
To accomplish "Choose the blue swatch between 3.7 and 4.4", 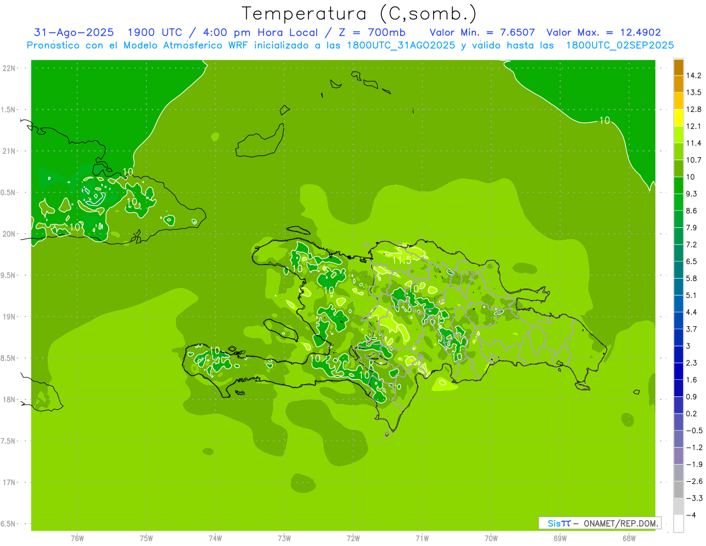I will click(678, 320).
